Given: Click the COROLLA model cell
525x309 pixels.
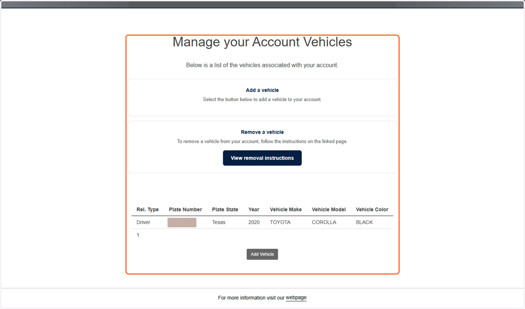Looking at the screenshot, I should pyautogui.click(x=324, y=222).
